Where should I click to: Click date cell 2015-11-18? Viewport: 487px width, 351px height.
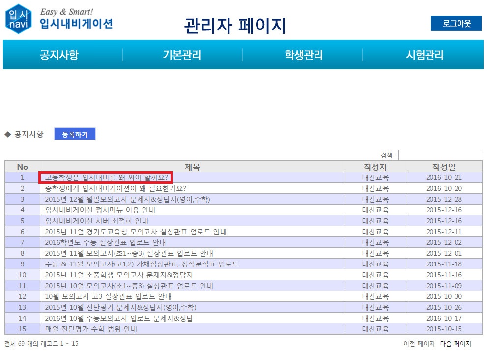tap(444, 264)
